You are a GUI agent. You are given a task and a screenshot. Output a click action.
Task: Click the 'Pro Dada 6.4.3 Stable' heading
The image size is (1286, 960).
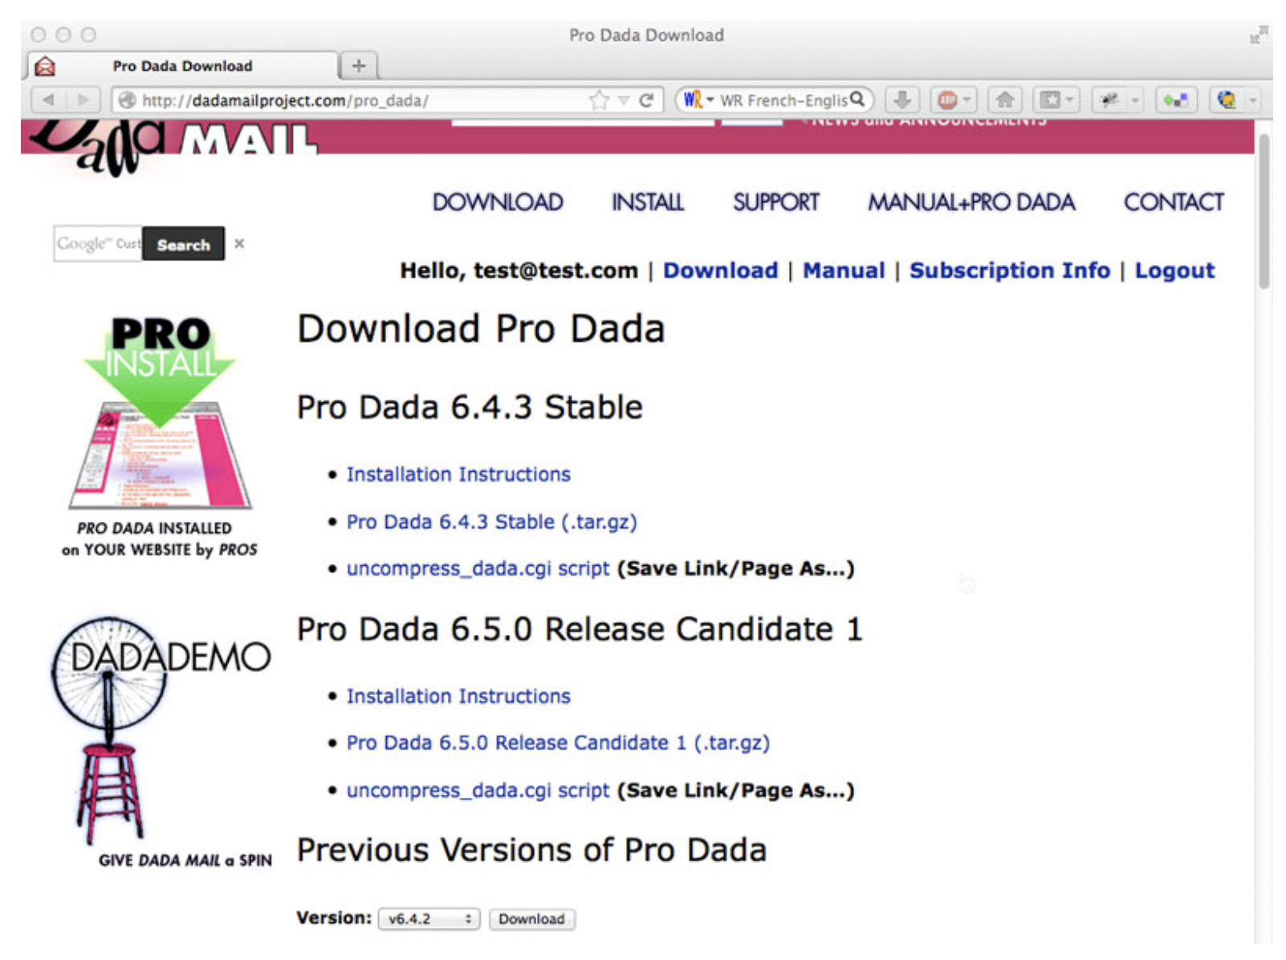470,407
